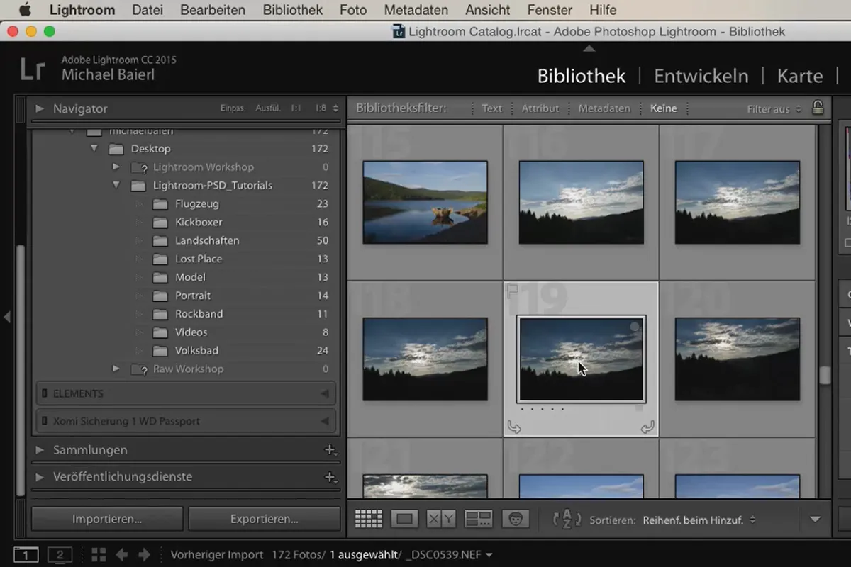Expand the Sammlungen panel

pos(40,450)
